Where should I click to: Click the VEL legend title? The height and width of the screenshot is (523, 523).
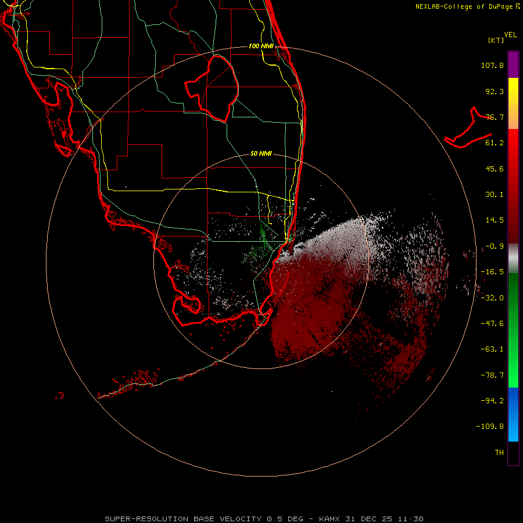[510, 35]
